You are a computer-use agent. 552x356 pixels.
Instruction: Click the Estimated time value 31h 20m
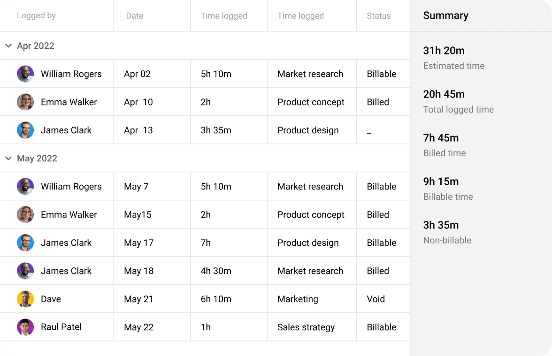click(444, 50)
